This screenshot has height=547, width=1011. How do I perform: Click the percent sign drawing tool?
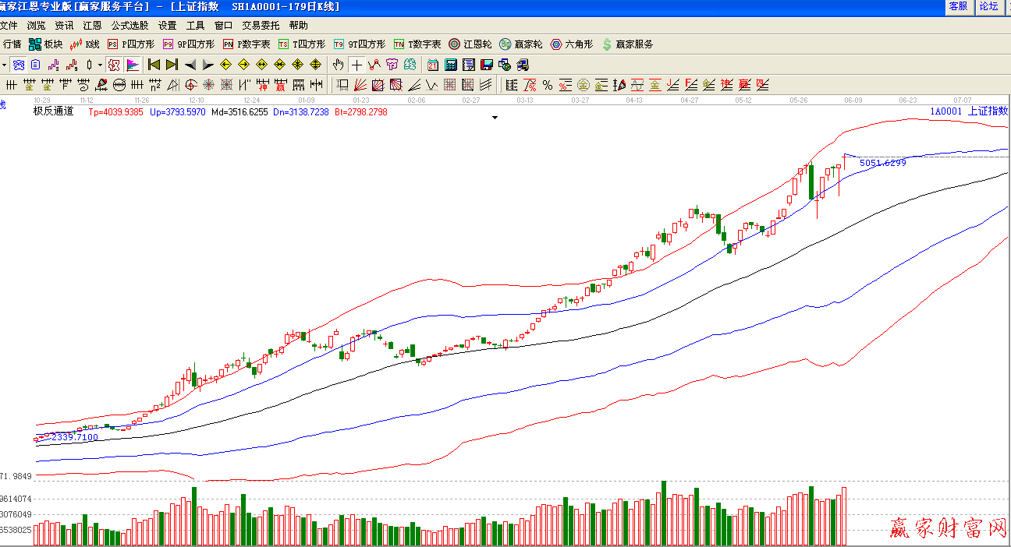coord(548,85)
